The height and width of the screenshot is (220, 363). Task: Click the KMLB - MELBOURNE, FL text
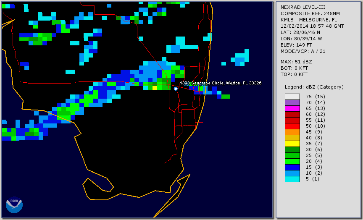coord(309,20)
